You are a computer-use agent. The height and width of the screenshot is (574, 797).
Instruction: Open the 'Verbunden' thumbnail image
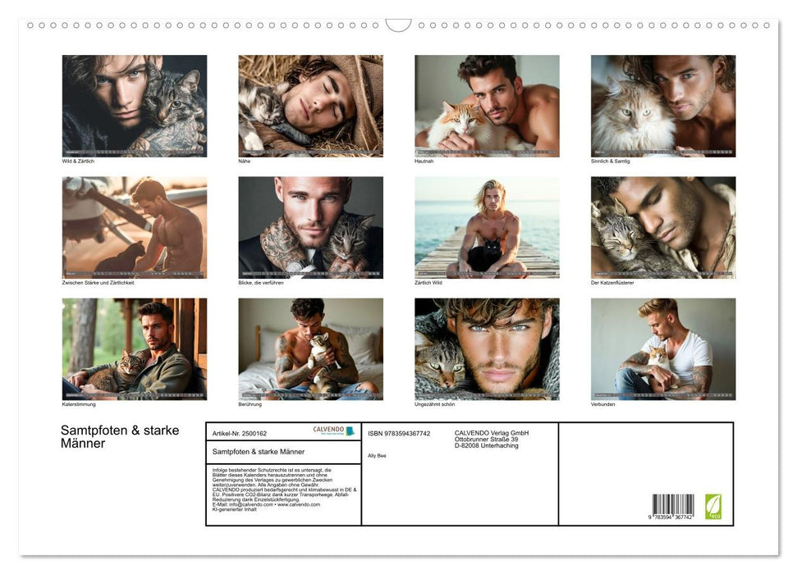(x=663, y=349)
